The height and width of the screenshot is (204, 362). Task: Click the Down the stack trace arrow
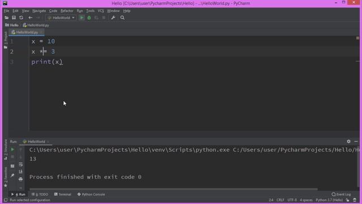click(x=20, y=157)
